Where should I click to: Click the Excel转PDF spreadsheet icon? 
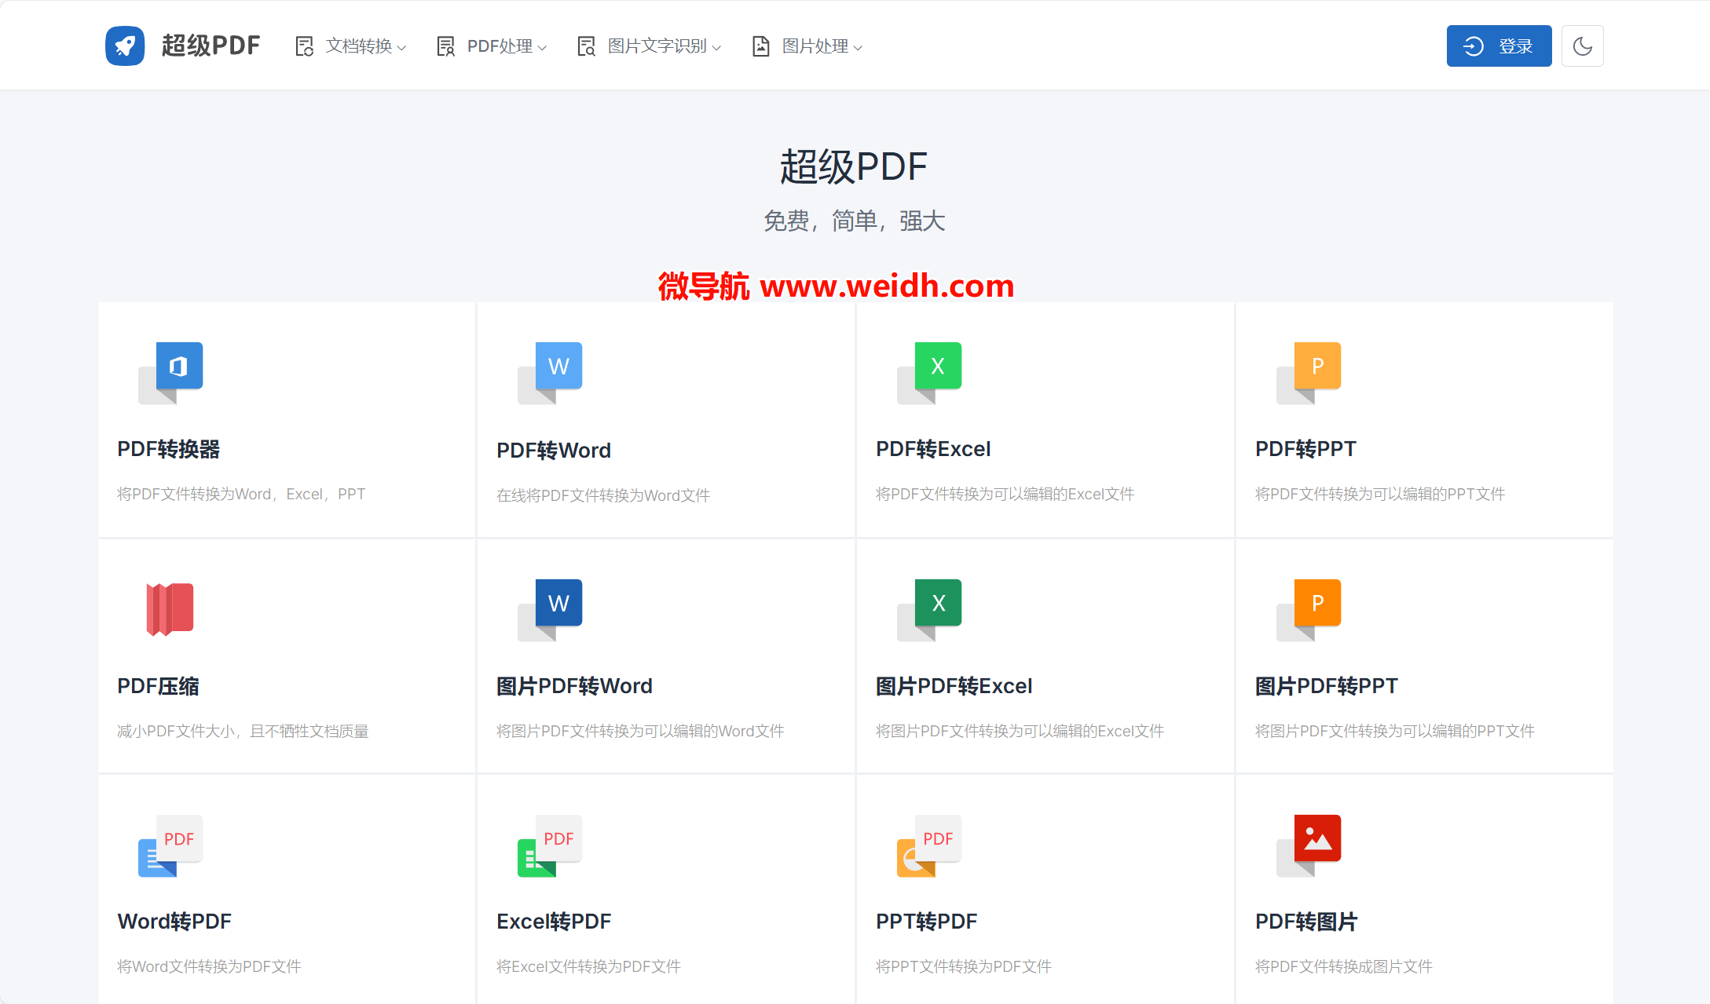click(550, 845)
